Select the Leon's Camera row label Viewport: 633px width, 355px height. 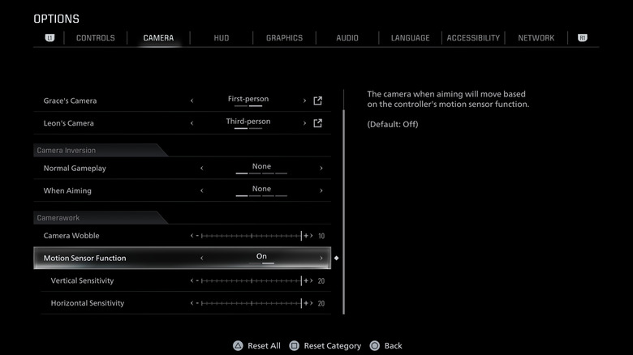tap(69, 123)
